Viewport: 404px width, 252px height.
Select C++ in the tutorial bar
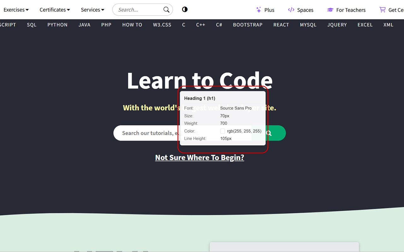(201, 25)
